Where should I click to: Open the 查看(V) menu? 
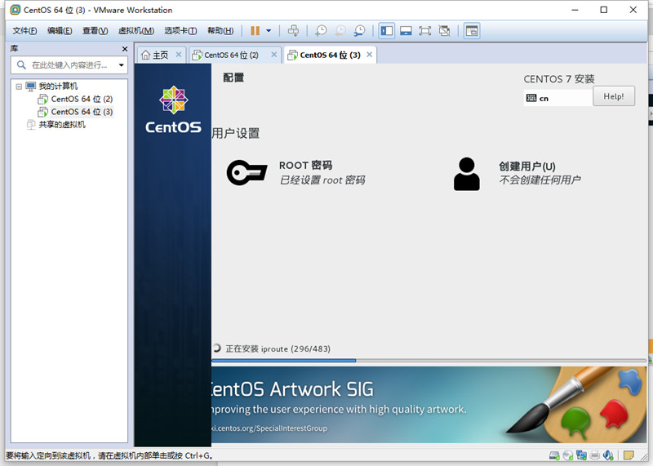click(95, 31)
